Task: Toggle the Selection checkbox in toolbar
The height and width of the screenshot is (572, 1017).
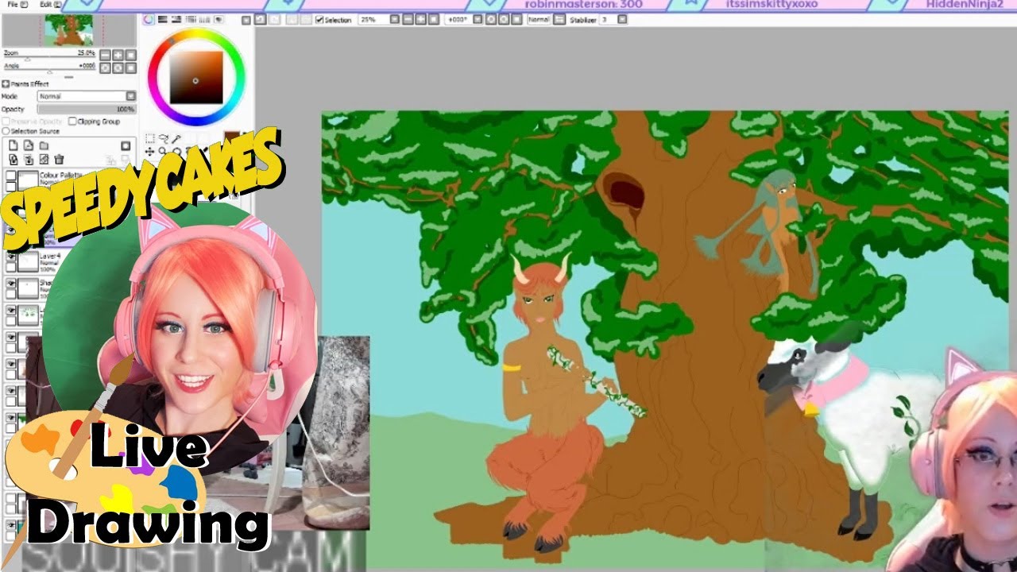Action: (x=319, y=20)
